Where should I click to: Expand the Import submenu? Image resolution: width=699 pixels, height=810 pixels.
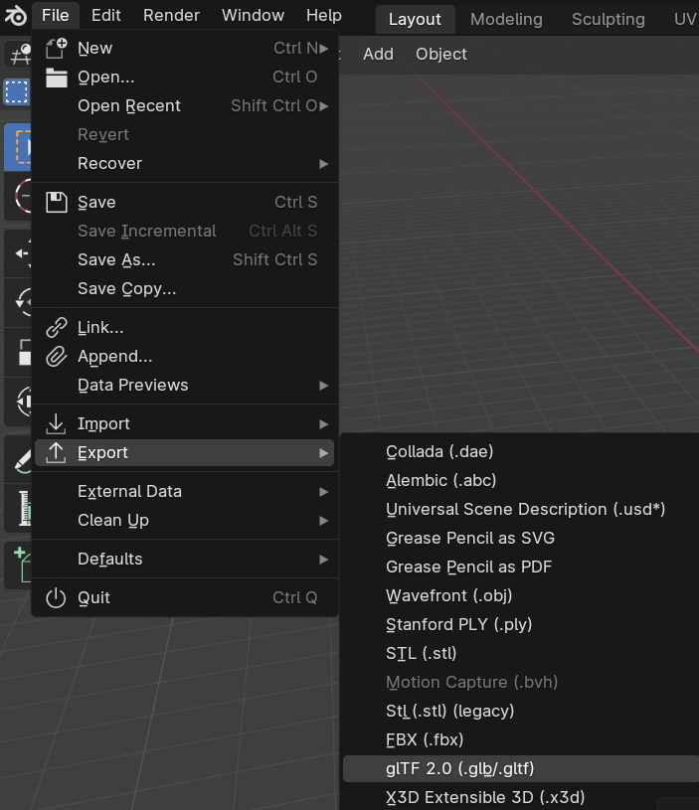pyautogui.click(x=184, y=424)
